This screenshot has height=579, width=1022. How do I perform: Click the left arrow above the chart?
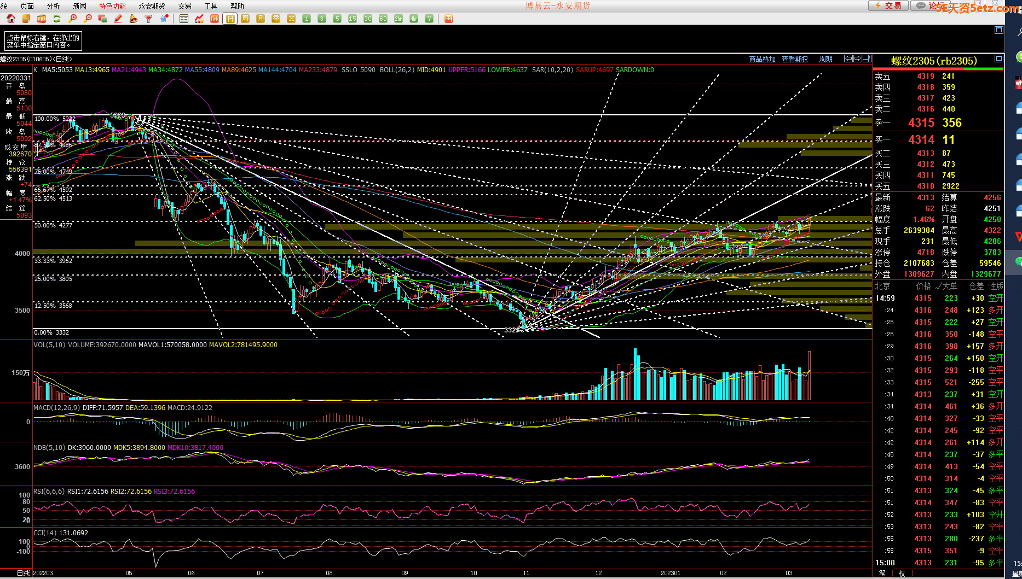848,59
